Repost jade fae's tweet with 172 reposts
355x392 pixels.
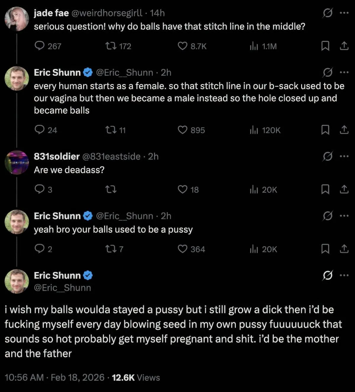click(111, 46)
